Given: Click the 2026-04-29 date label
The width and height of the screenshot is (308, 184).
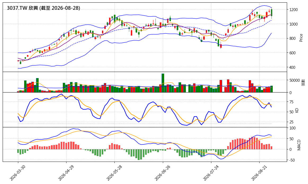Looking at the screenshot, I should tap(66, 173).
